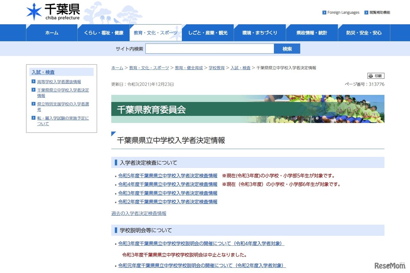
Task: Open 令和5年度 入学者決定検査情報 link
Action: [168, 176]
